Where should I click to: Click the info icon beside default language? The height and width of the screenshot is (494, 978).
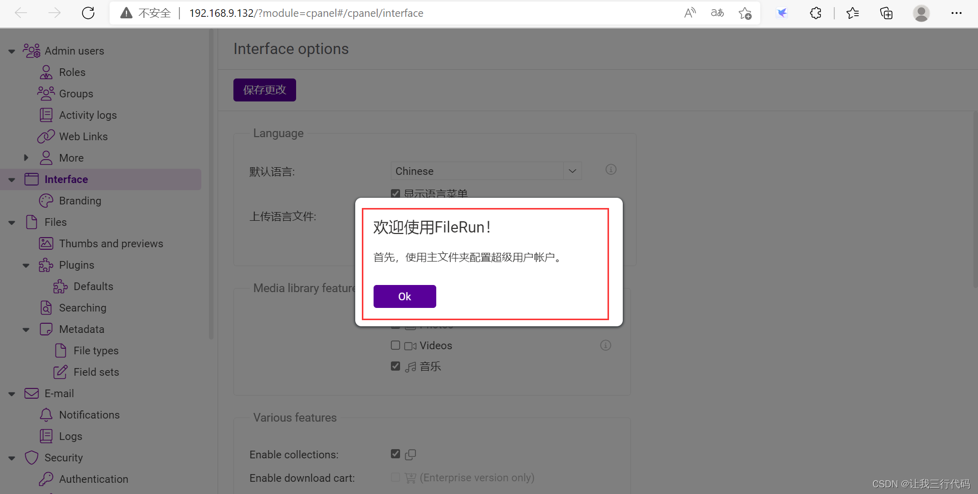(611, 169)
